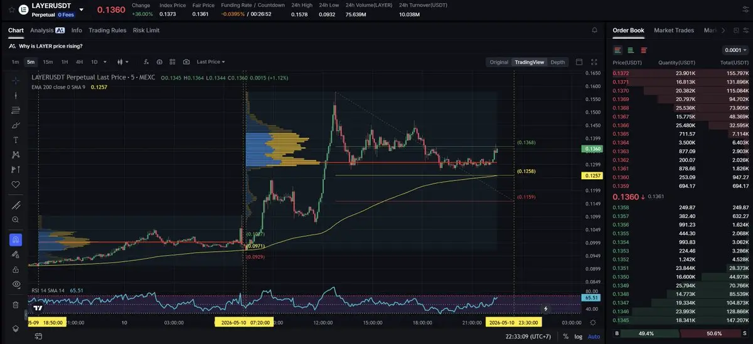Switch chart to Depth view
This screenshot has height=344, width=753.
557,62
